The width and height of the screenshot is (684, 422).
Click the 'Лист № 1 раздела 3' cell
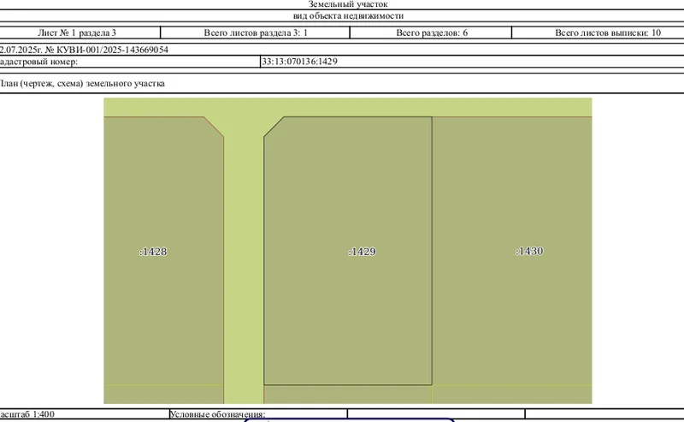(x=77, y=33)
